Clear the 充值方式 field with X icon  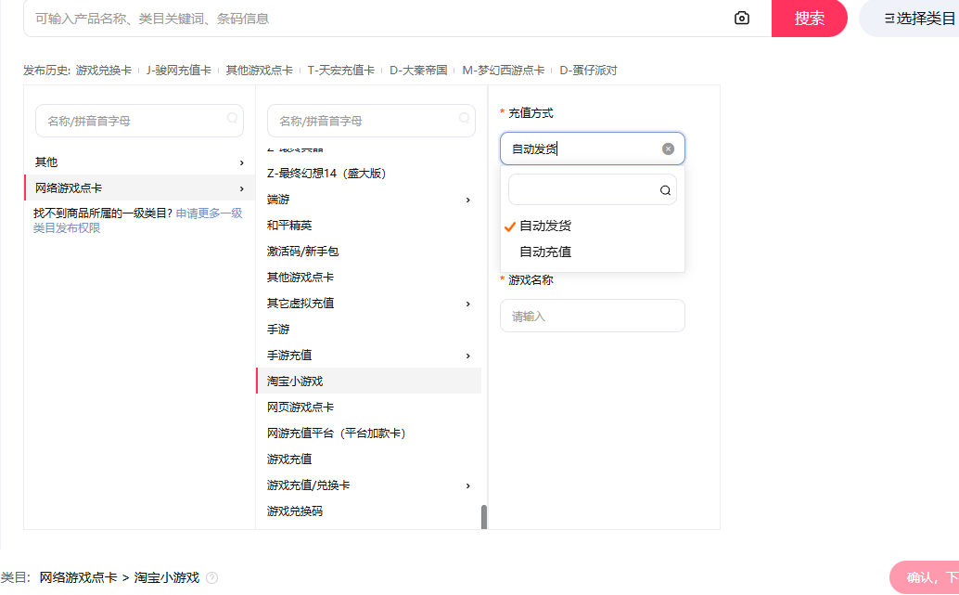(x=668, y=149)
